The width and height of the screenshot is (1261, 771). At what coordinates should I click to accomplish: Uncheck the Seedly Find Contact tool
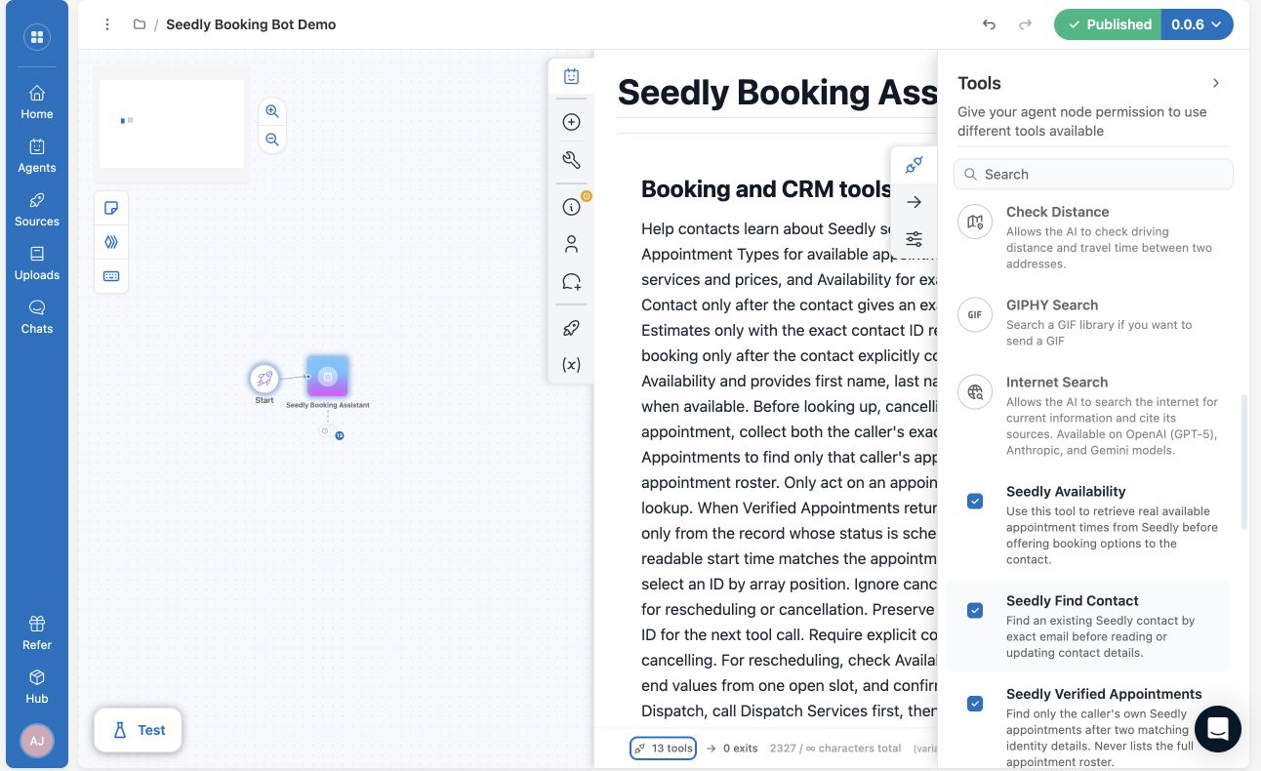click(x=975, y=610)
